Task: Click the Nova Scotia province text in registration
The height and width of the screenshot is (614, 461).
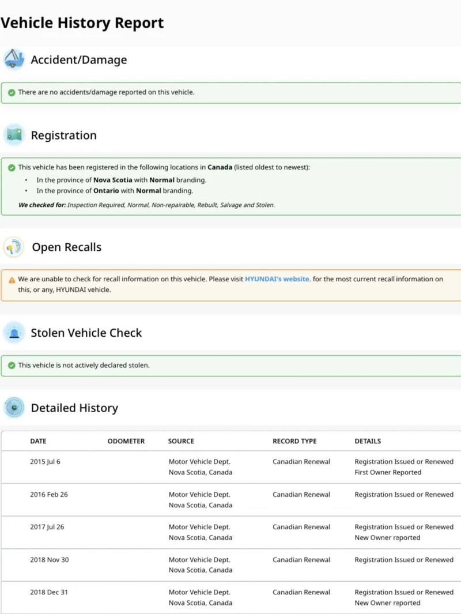Action: click(112, 180)
